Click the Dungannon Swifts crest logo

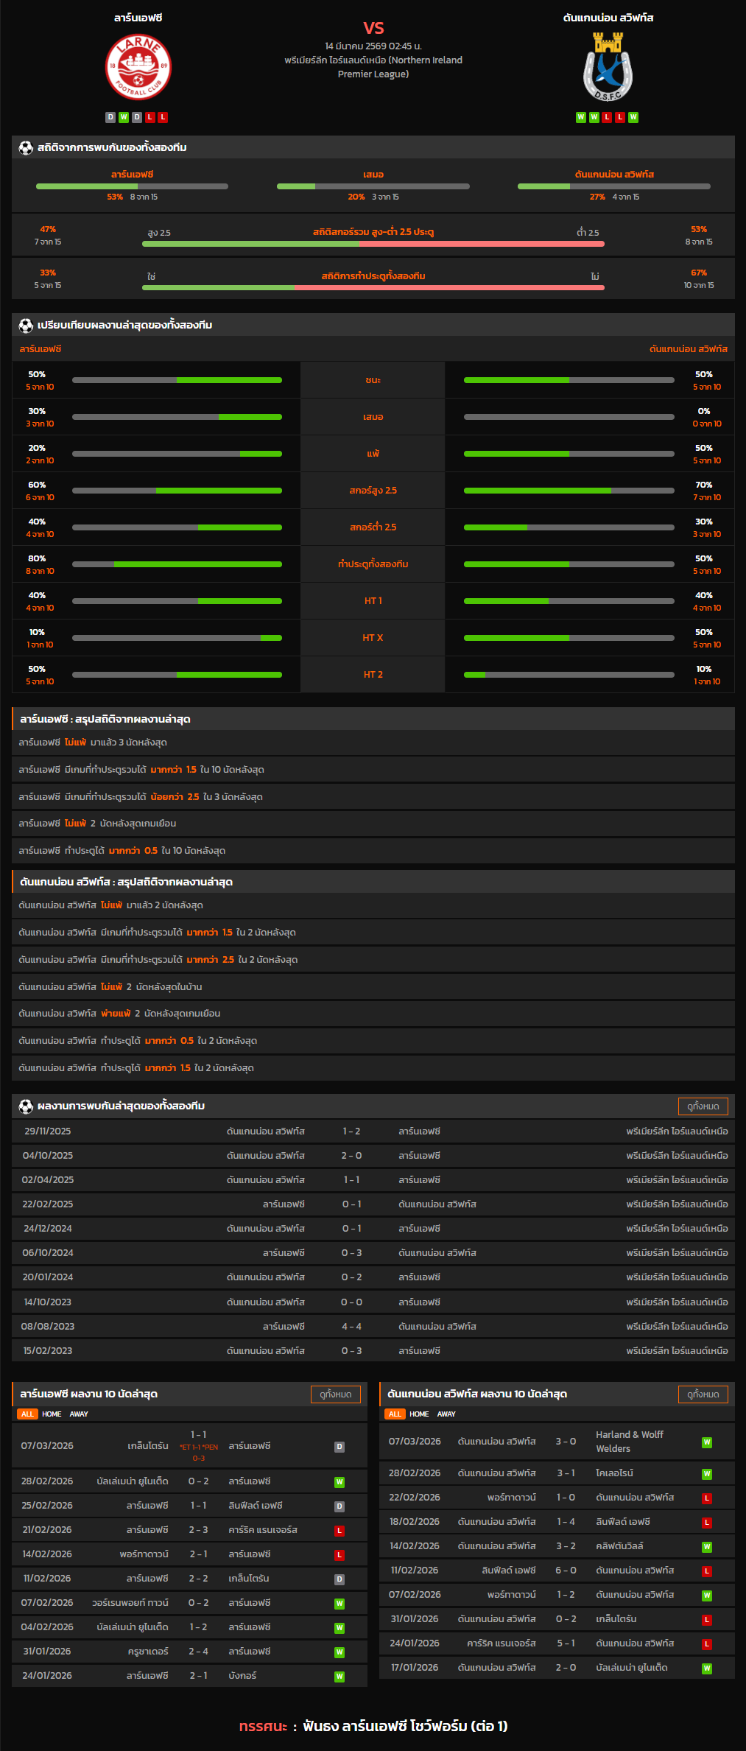(608, 67)
